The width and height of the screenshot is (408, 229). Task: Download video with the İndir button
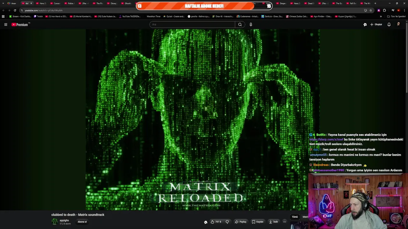tap(273, 222)
